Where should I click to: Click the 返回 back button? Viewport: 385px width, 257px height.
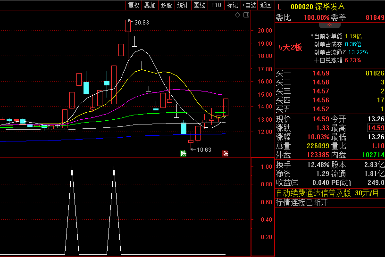click(x=266, y=5)
